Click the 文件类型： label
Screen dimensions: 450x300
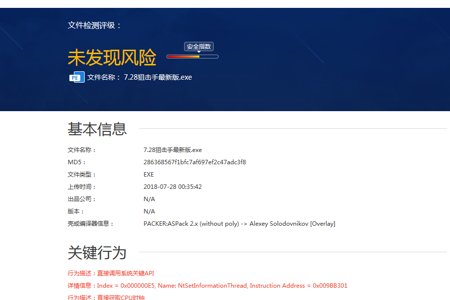click(x=82, y=175)
